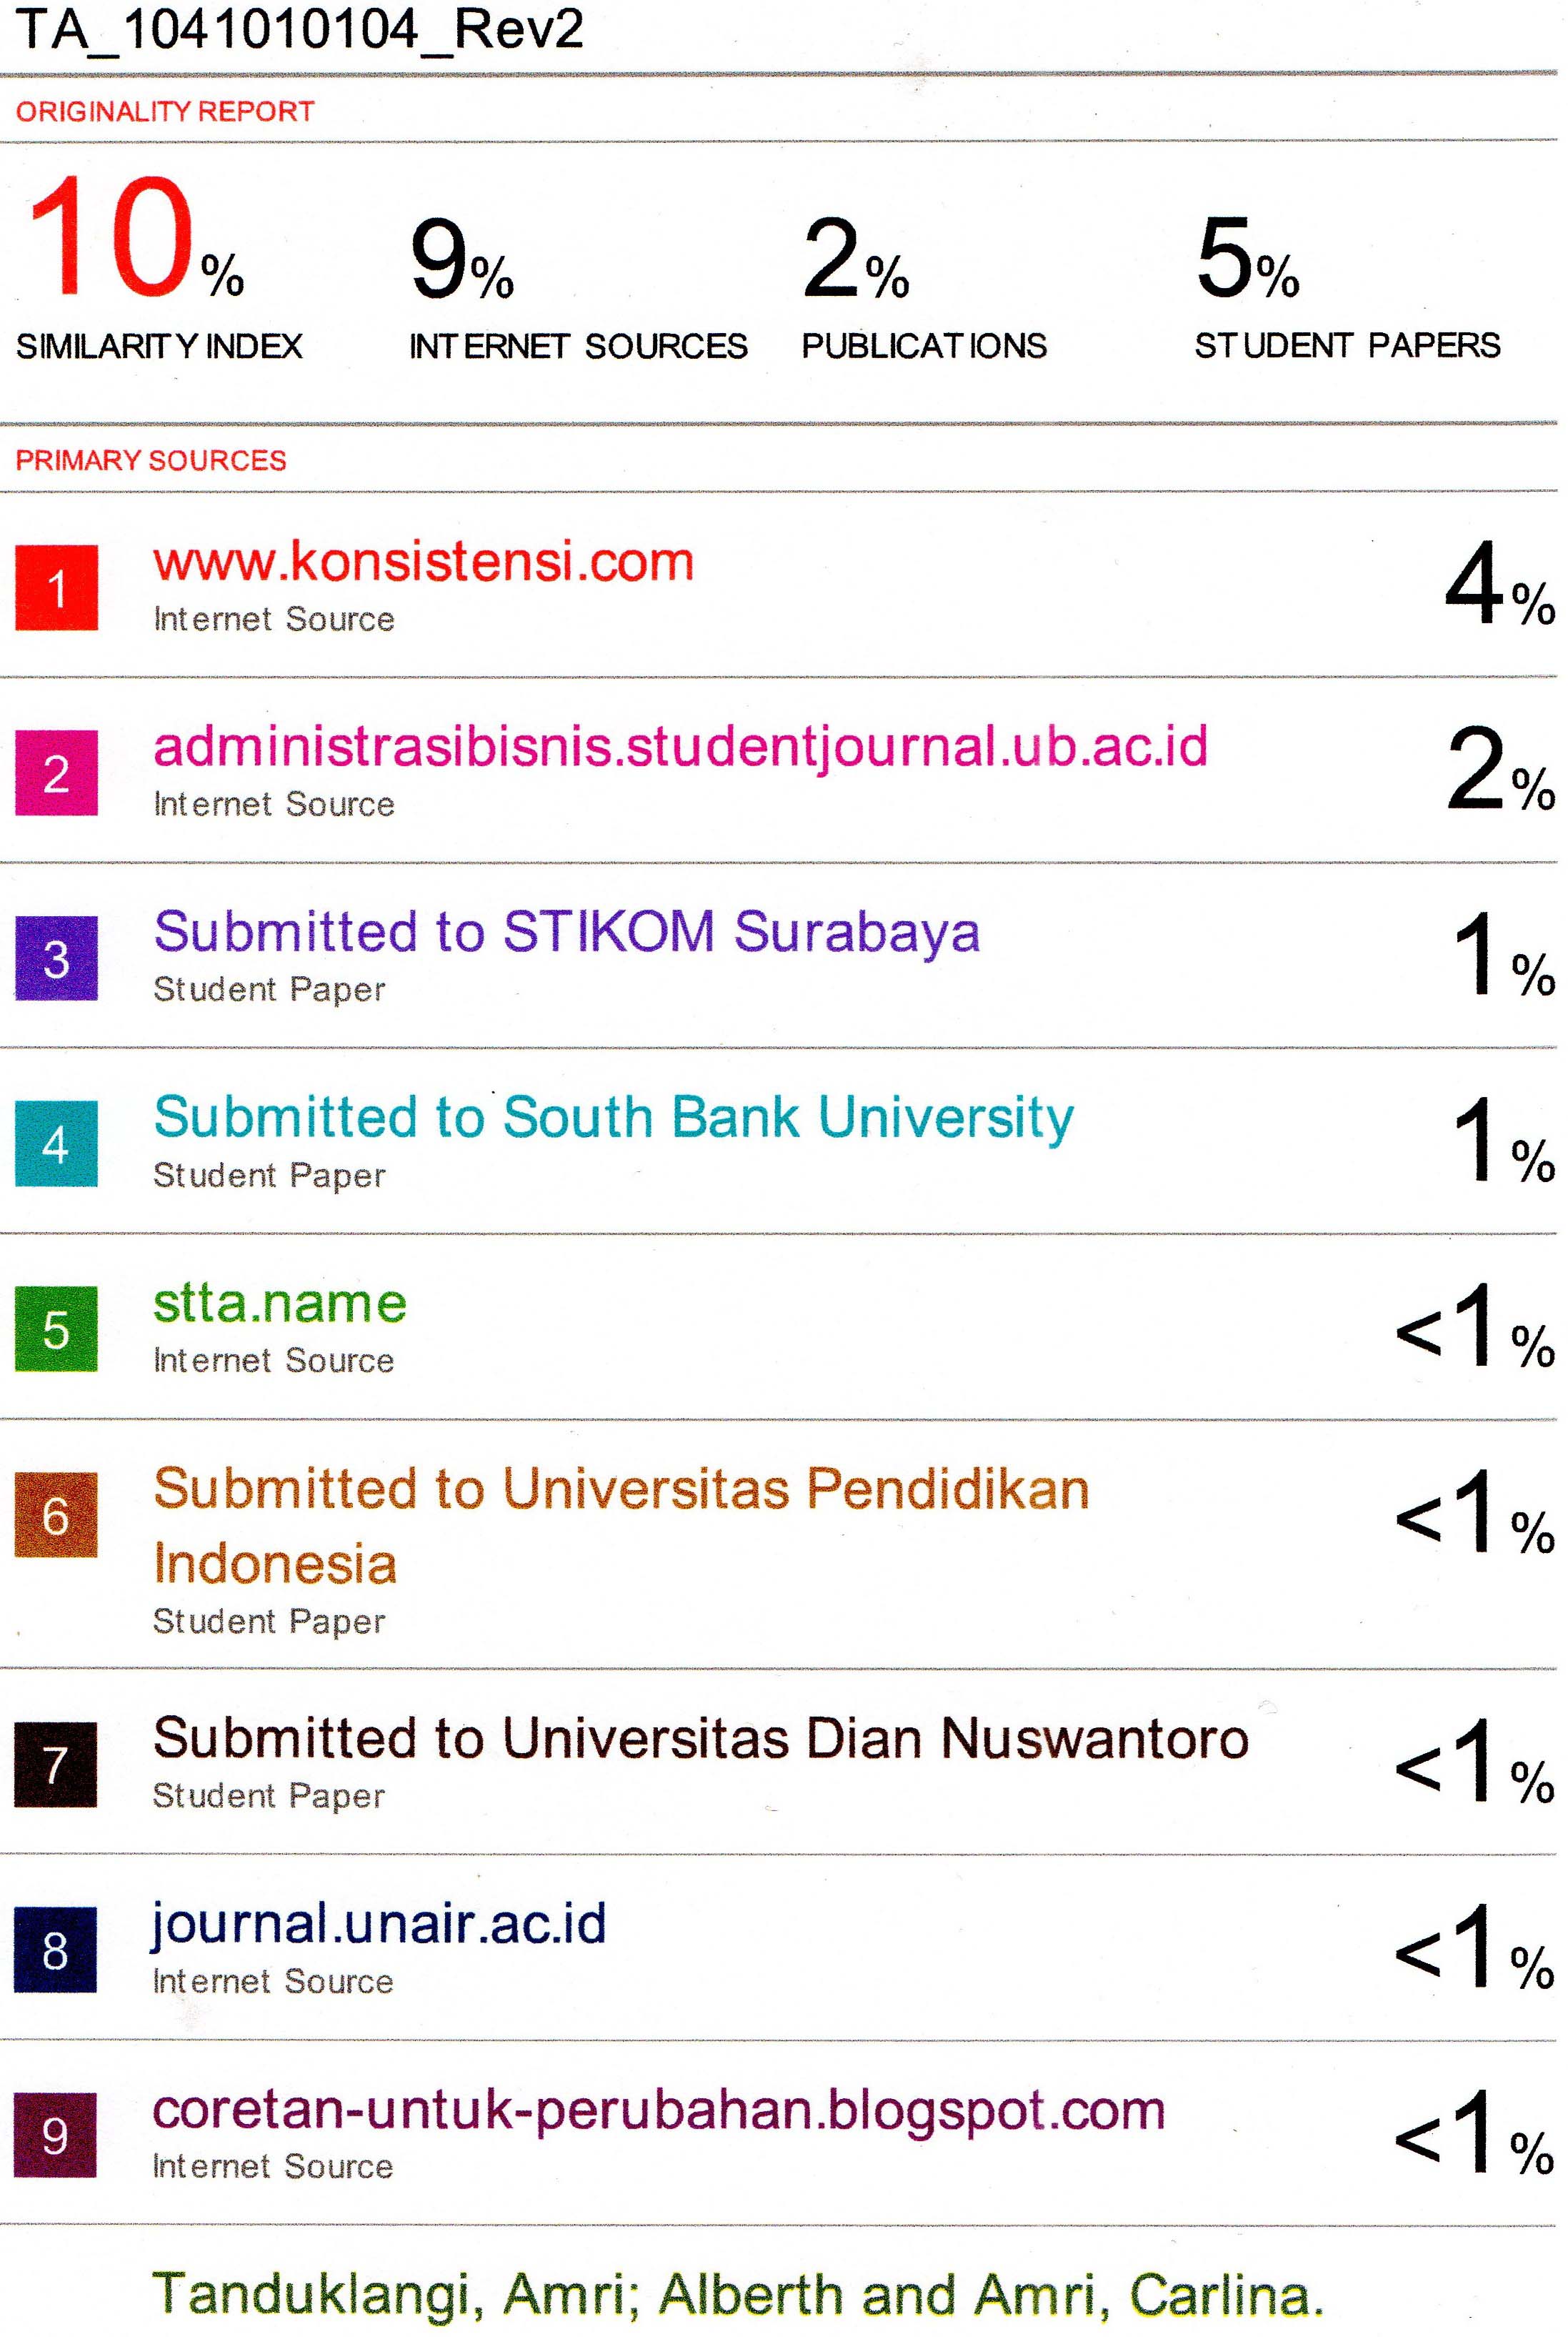Click "Submitted to STIKOM Surabaya" source
Viewport: 1568px width, 2337px height.
tap(566, 933)
